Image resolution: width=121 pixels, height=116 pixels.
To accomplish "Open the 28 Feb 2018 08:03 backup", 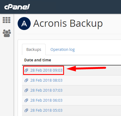I will click(x=46, y=80).
